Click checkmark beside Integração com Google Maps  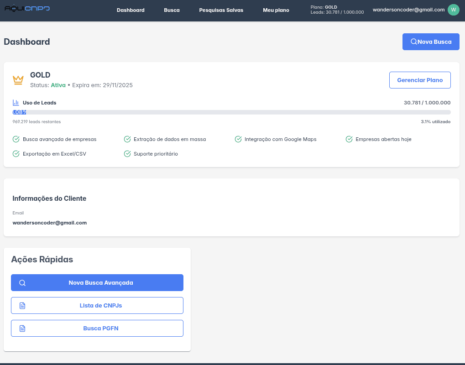tap(238, 139)
